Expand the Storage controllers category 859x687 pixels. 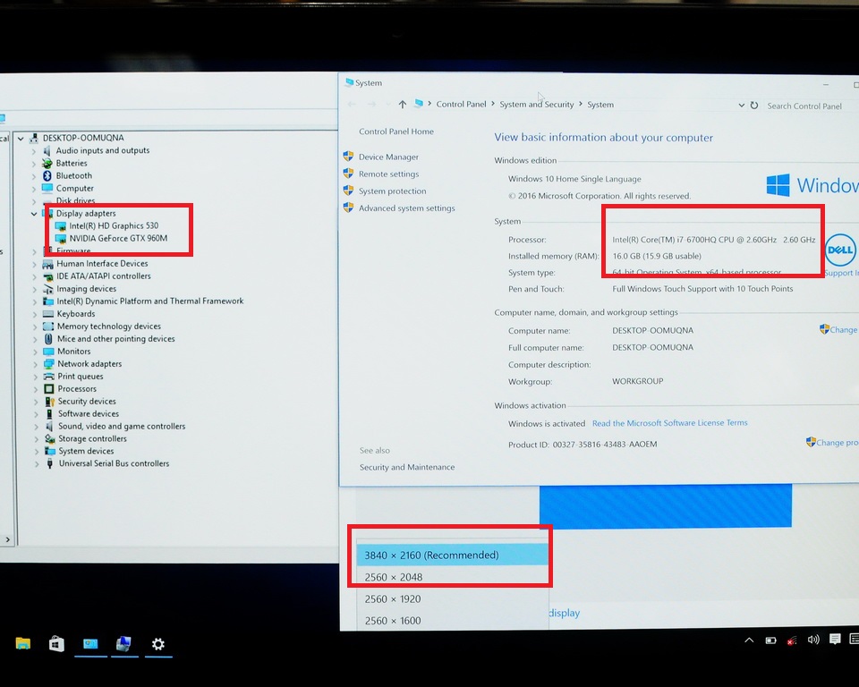point(36,439)
